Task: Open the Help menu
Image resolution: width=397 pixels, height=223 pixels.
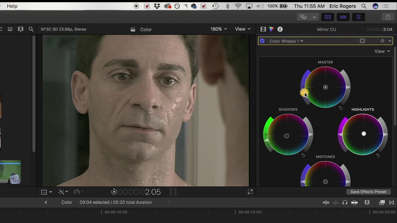Action: pyautogui.click(x=12, y=6)
